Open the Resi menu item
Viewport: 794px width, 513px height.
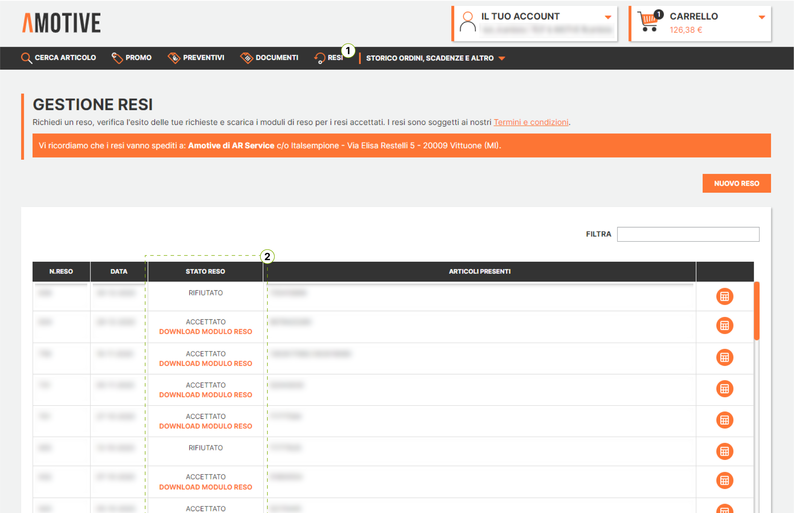[x=335, y=58]
